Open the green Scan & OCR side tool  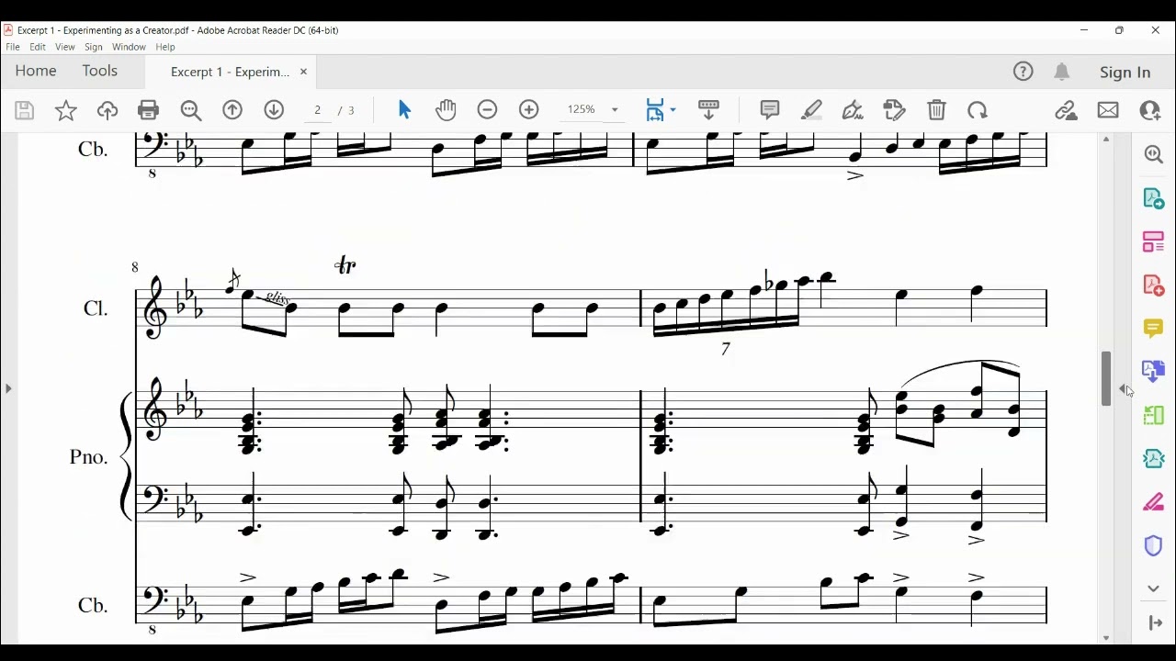click(1154, 415)
